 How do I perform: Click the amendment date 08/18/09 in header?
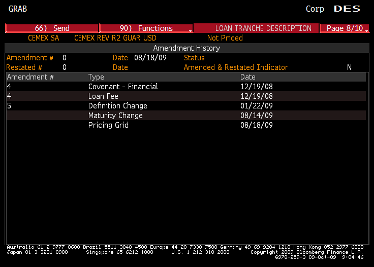(x=150, y=58)
